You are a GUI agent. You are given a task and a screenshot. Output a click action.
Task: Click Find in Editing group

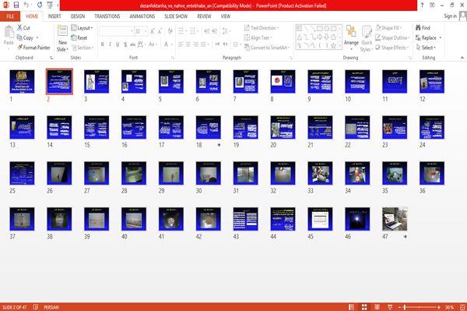click(423, 28)
